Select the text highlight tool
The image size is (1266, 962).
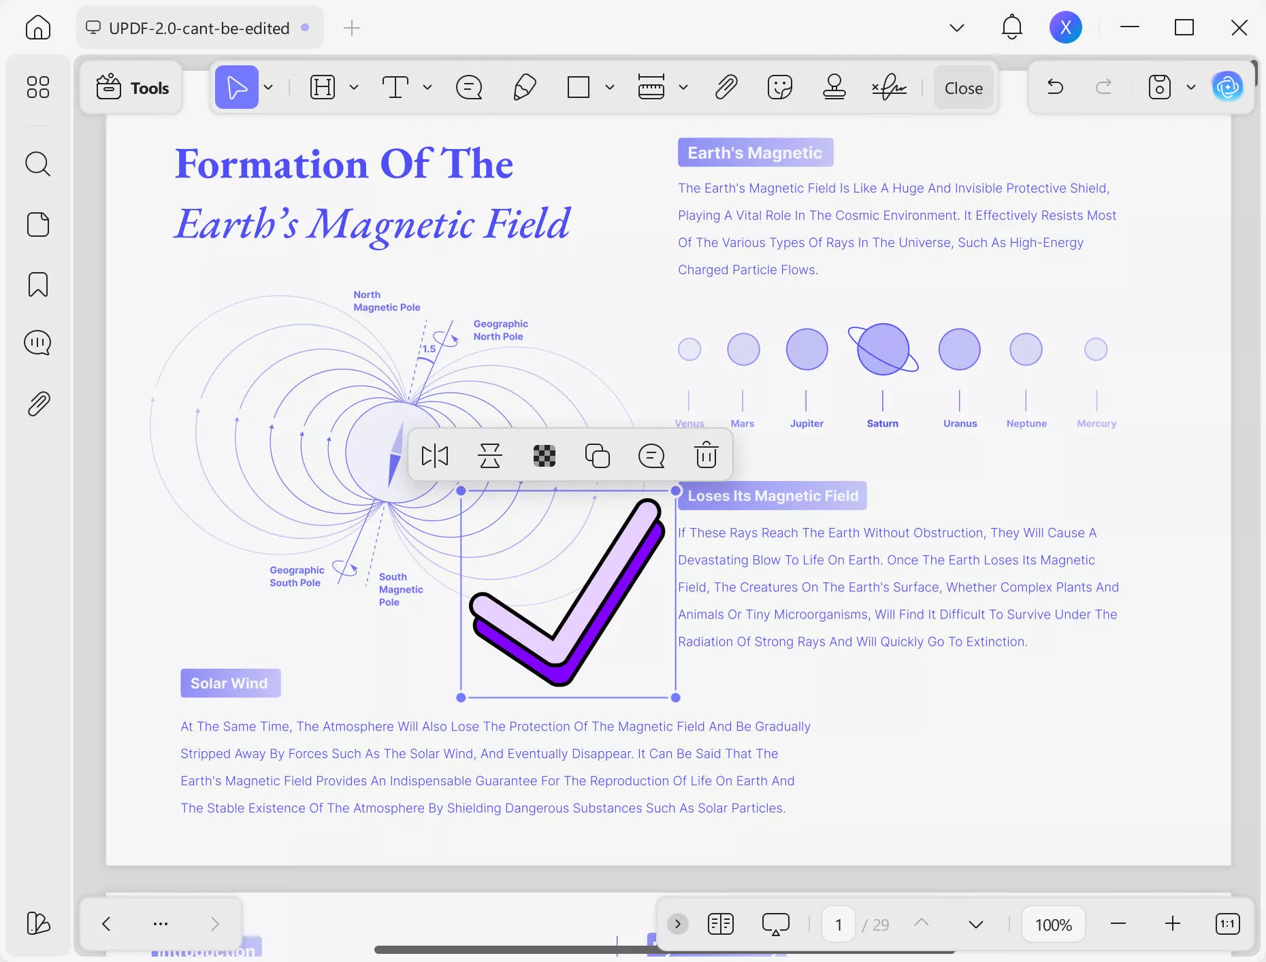[x=323, y=87]
